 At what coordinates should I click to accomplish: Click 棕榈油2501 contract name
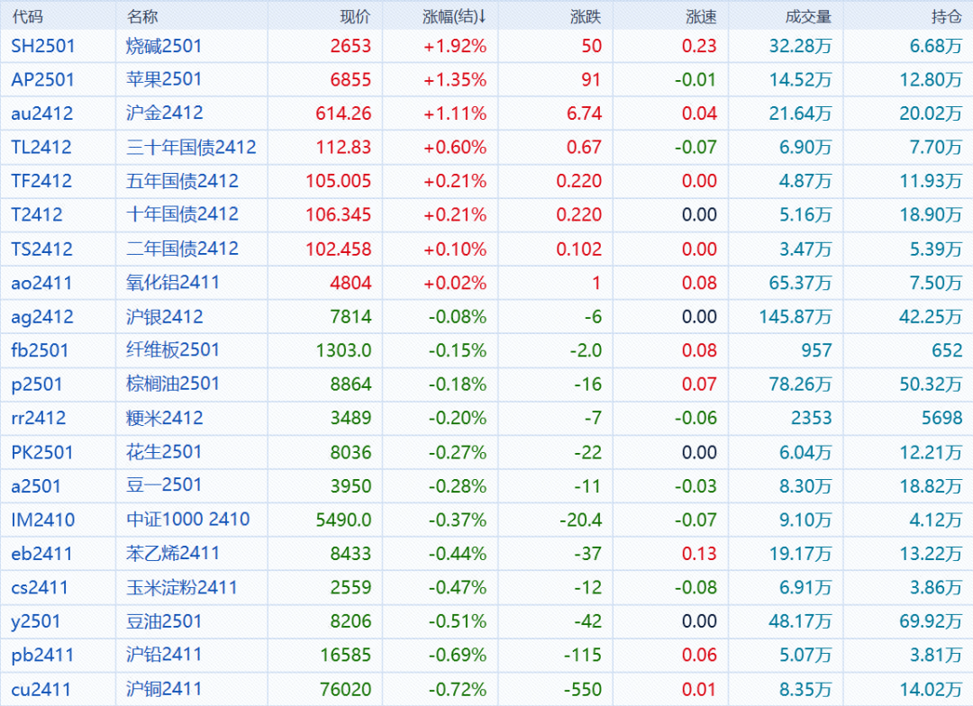point(173,384)
